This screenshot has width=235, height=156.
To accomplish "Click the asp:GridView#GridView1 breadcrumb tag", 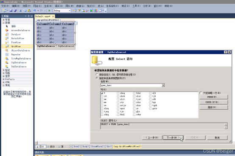I will click(x=127, y=146).
